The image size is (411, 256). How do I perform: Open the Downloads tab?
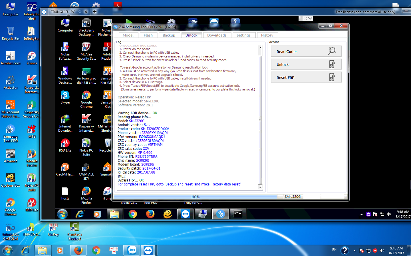[x=217, y=35]
